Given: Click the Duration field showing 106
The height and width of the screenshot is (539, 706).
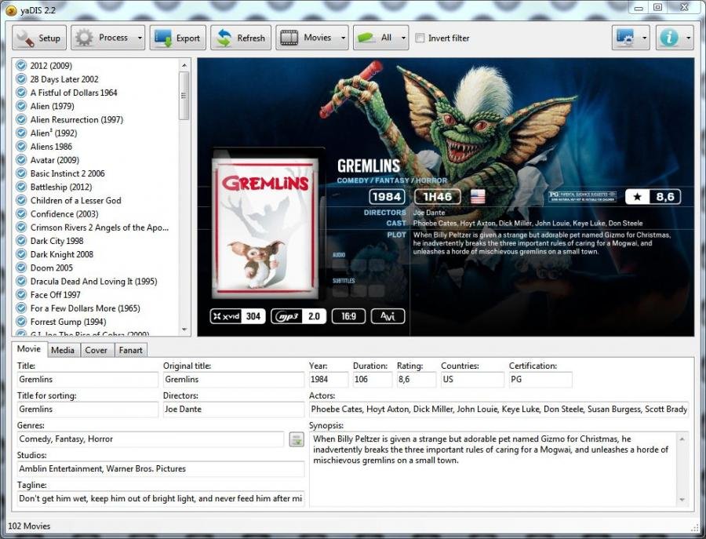Looking at the screenshot, I should (x=373, y=380).
